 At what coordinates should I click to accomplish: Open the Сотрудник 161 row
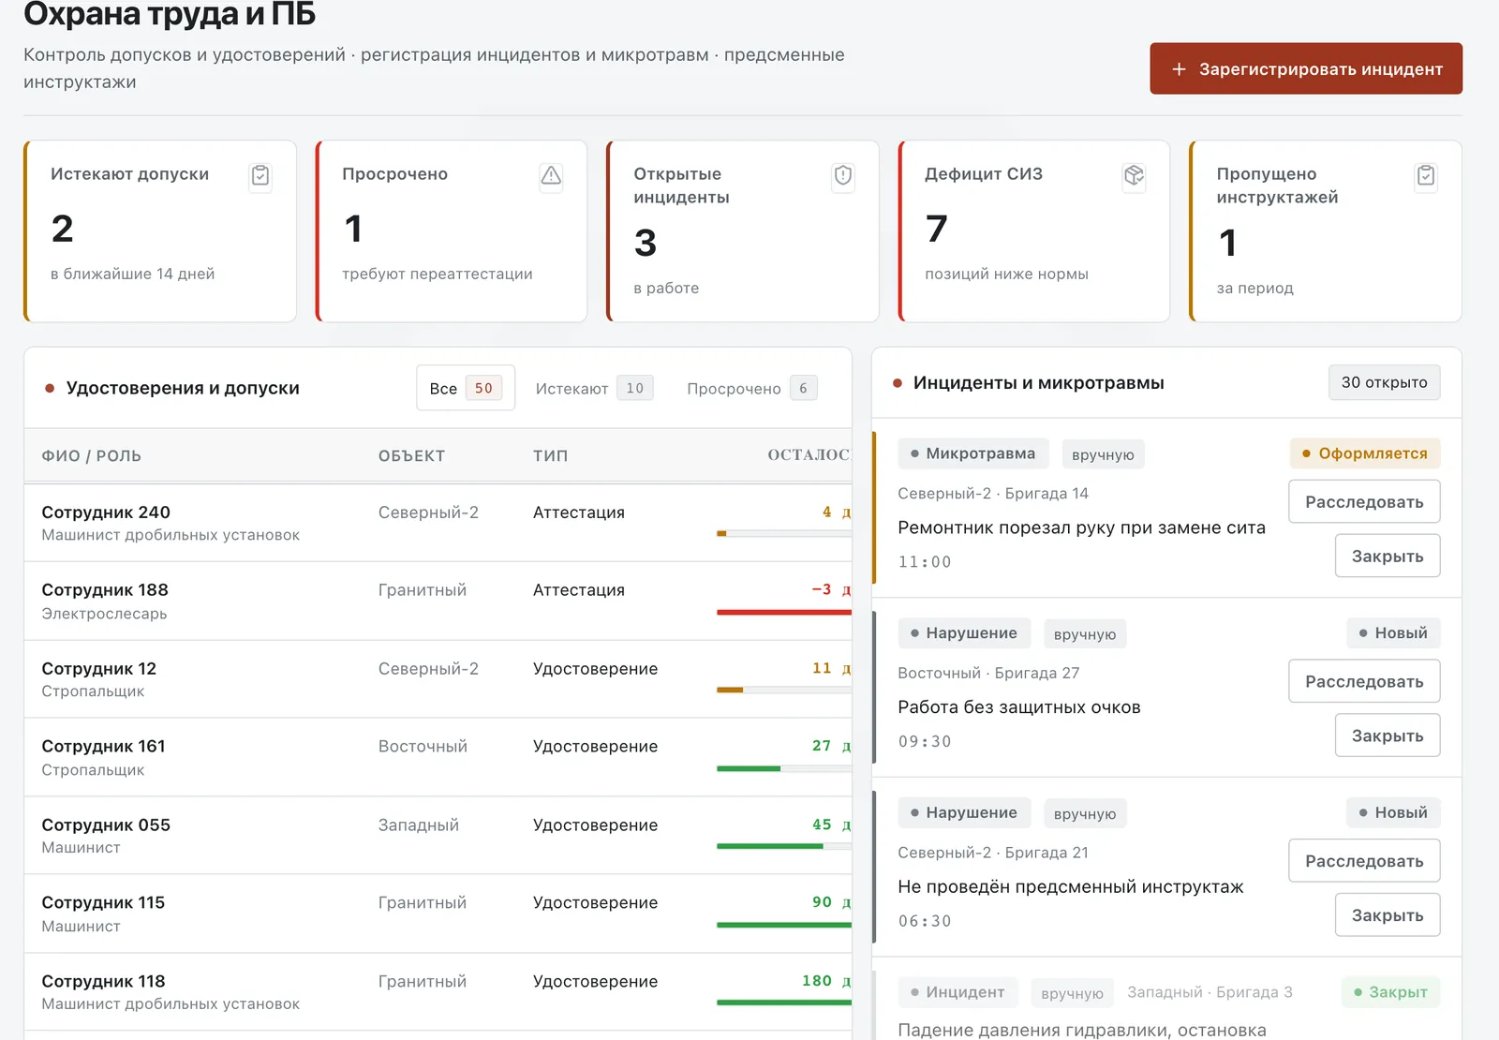pyautogui.click(x=438, y=758)
